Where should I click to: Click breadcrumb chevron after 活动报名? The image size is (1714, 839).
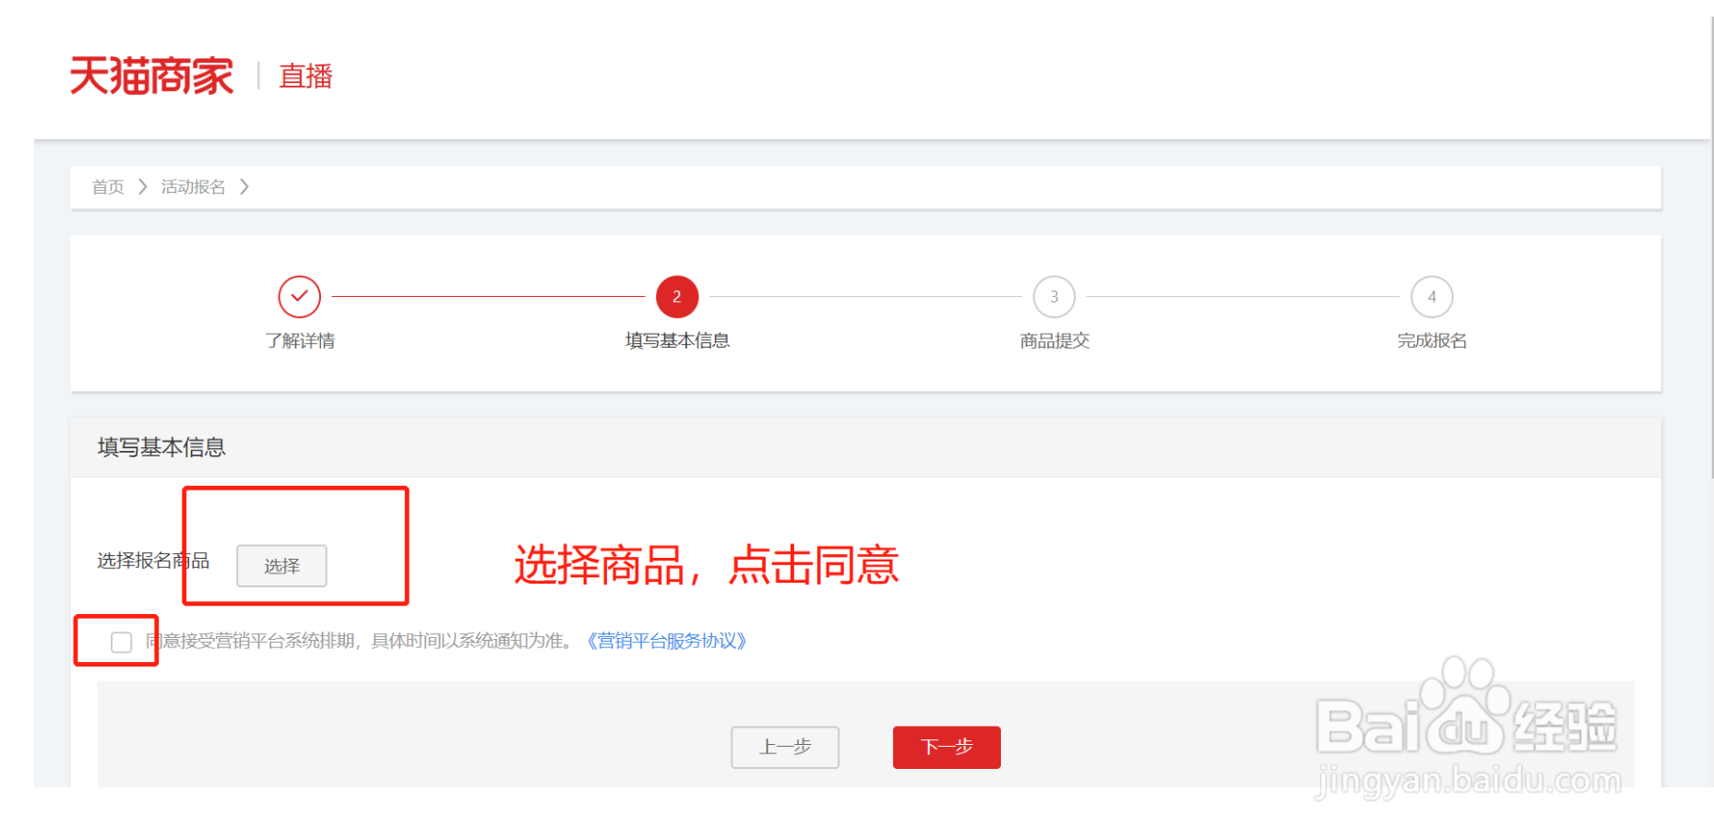244,187
